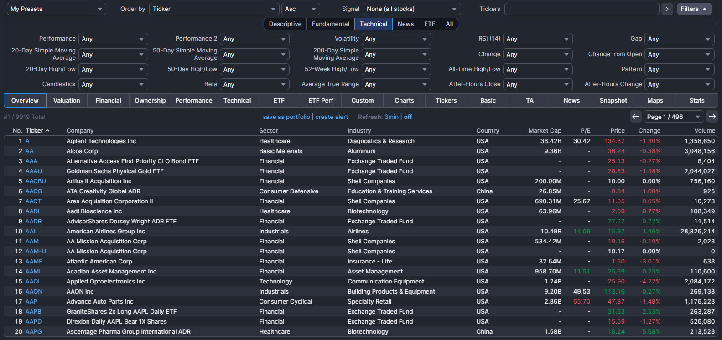Click Specialty Retail industry cell

[x=369, y=302]
